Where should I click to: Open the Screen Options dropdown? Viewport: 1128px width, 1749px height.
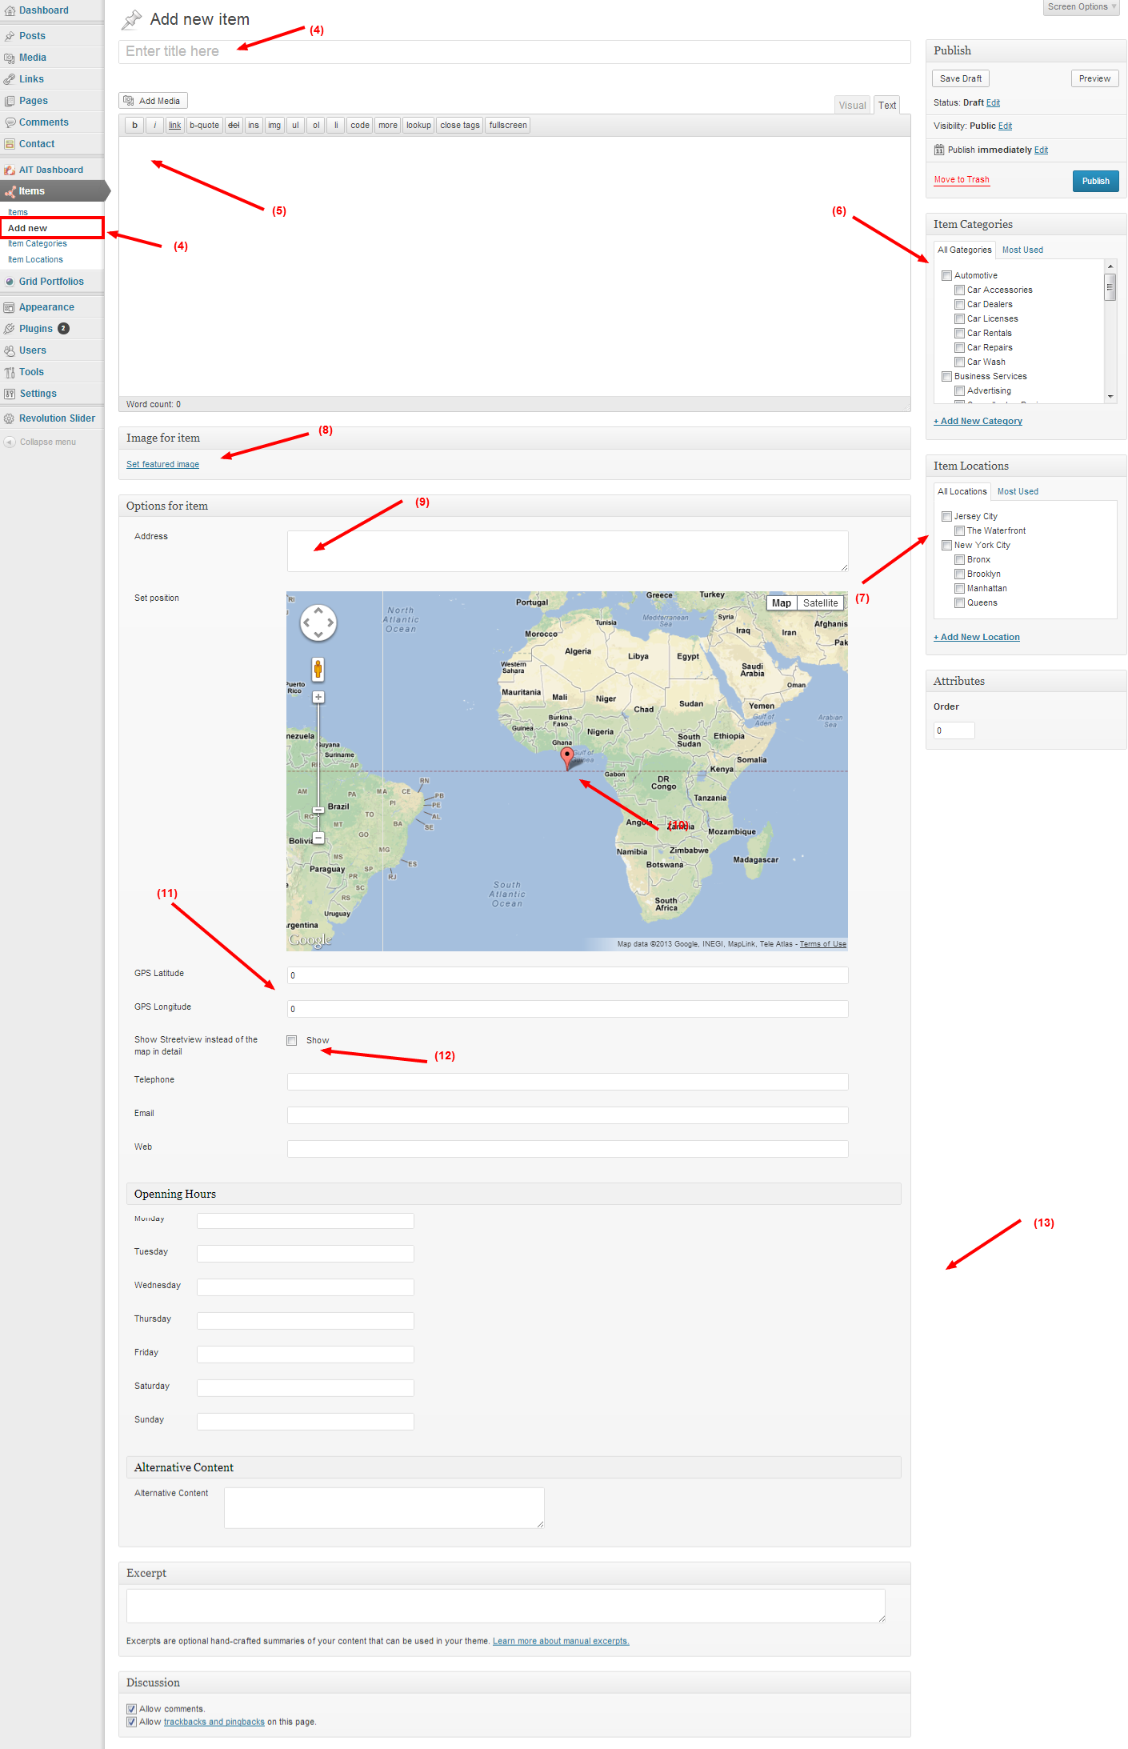coord(1081,7)
